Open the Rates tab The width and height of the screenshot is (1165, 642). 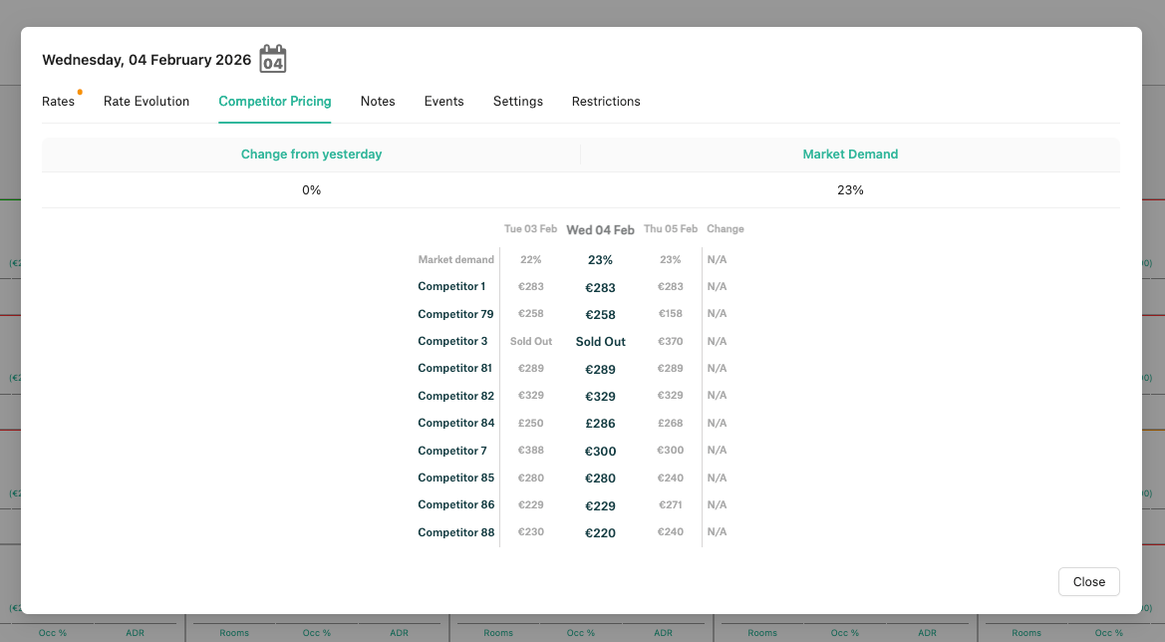58,101
